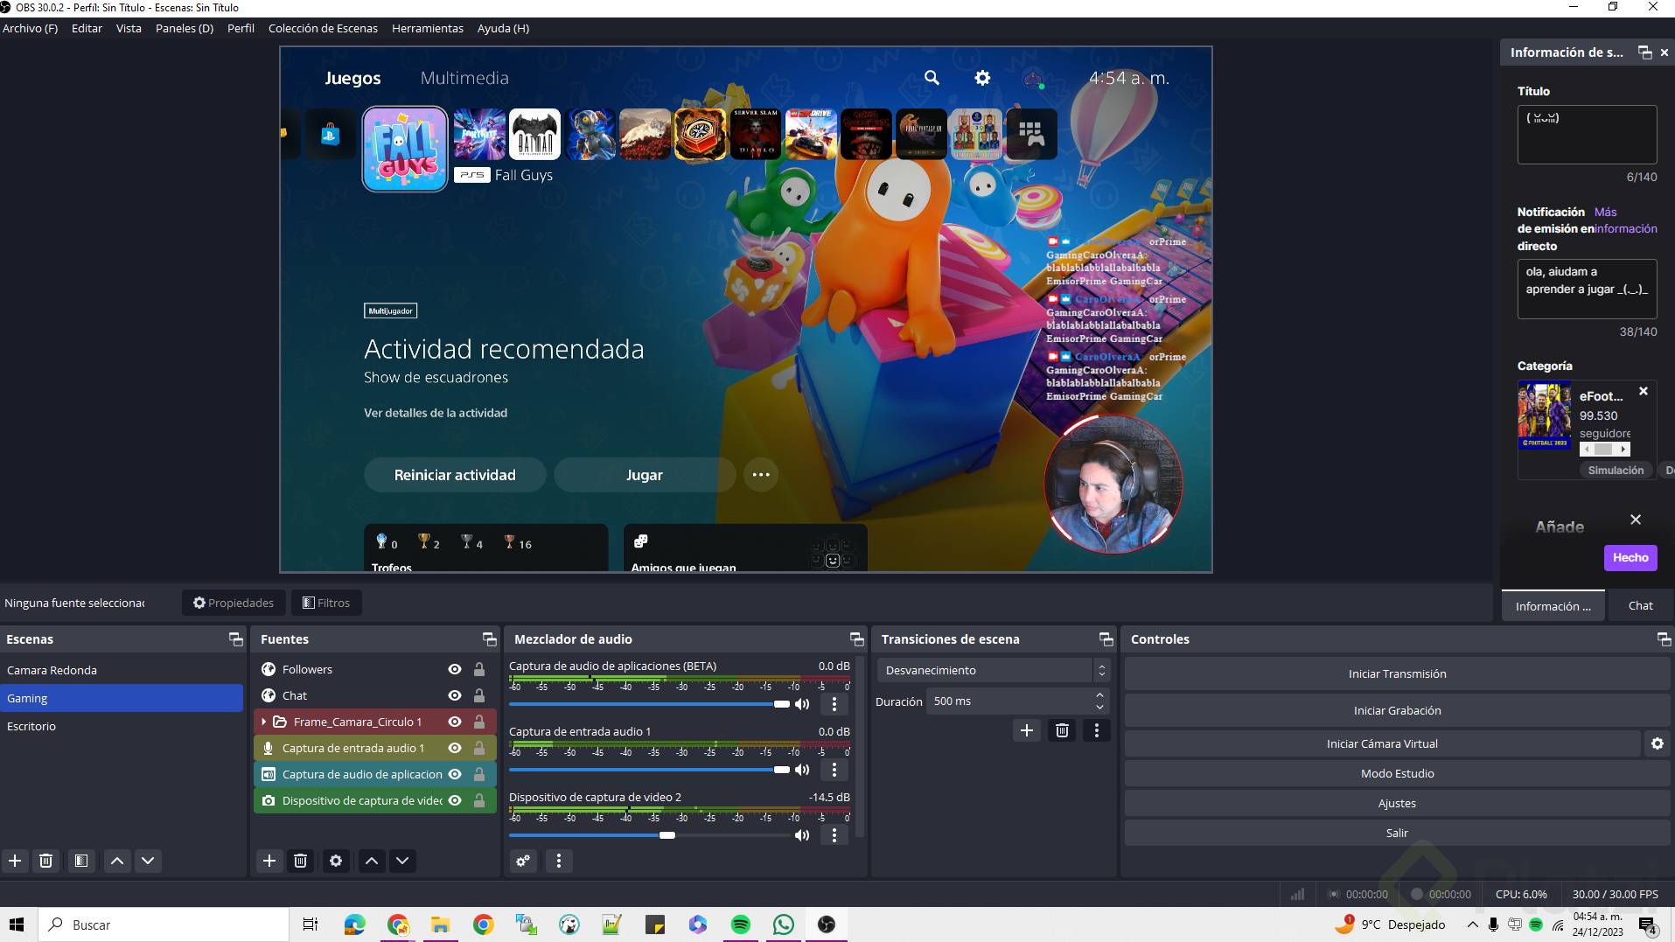Toggle visibility of Followers source
The height and width of the screenshot is (942, 1675).
click(x=455, y=669)
